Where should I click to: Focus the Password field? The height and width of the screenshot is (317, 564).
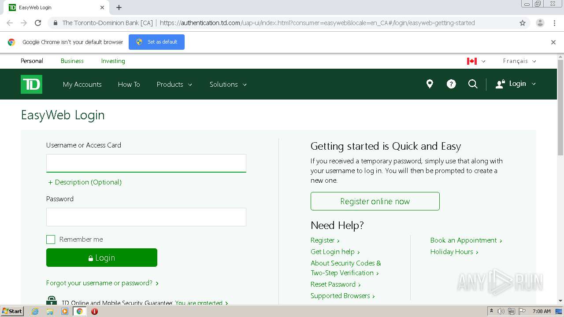tap(146, 217)
